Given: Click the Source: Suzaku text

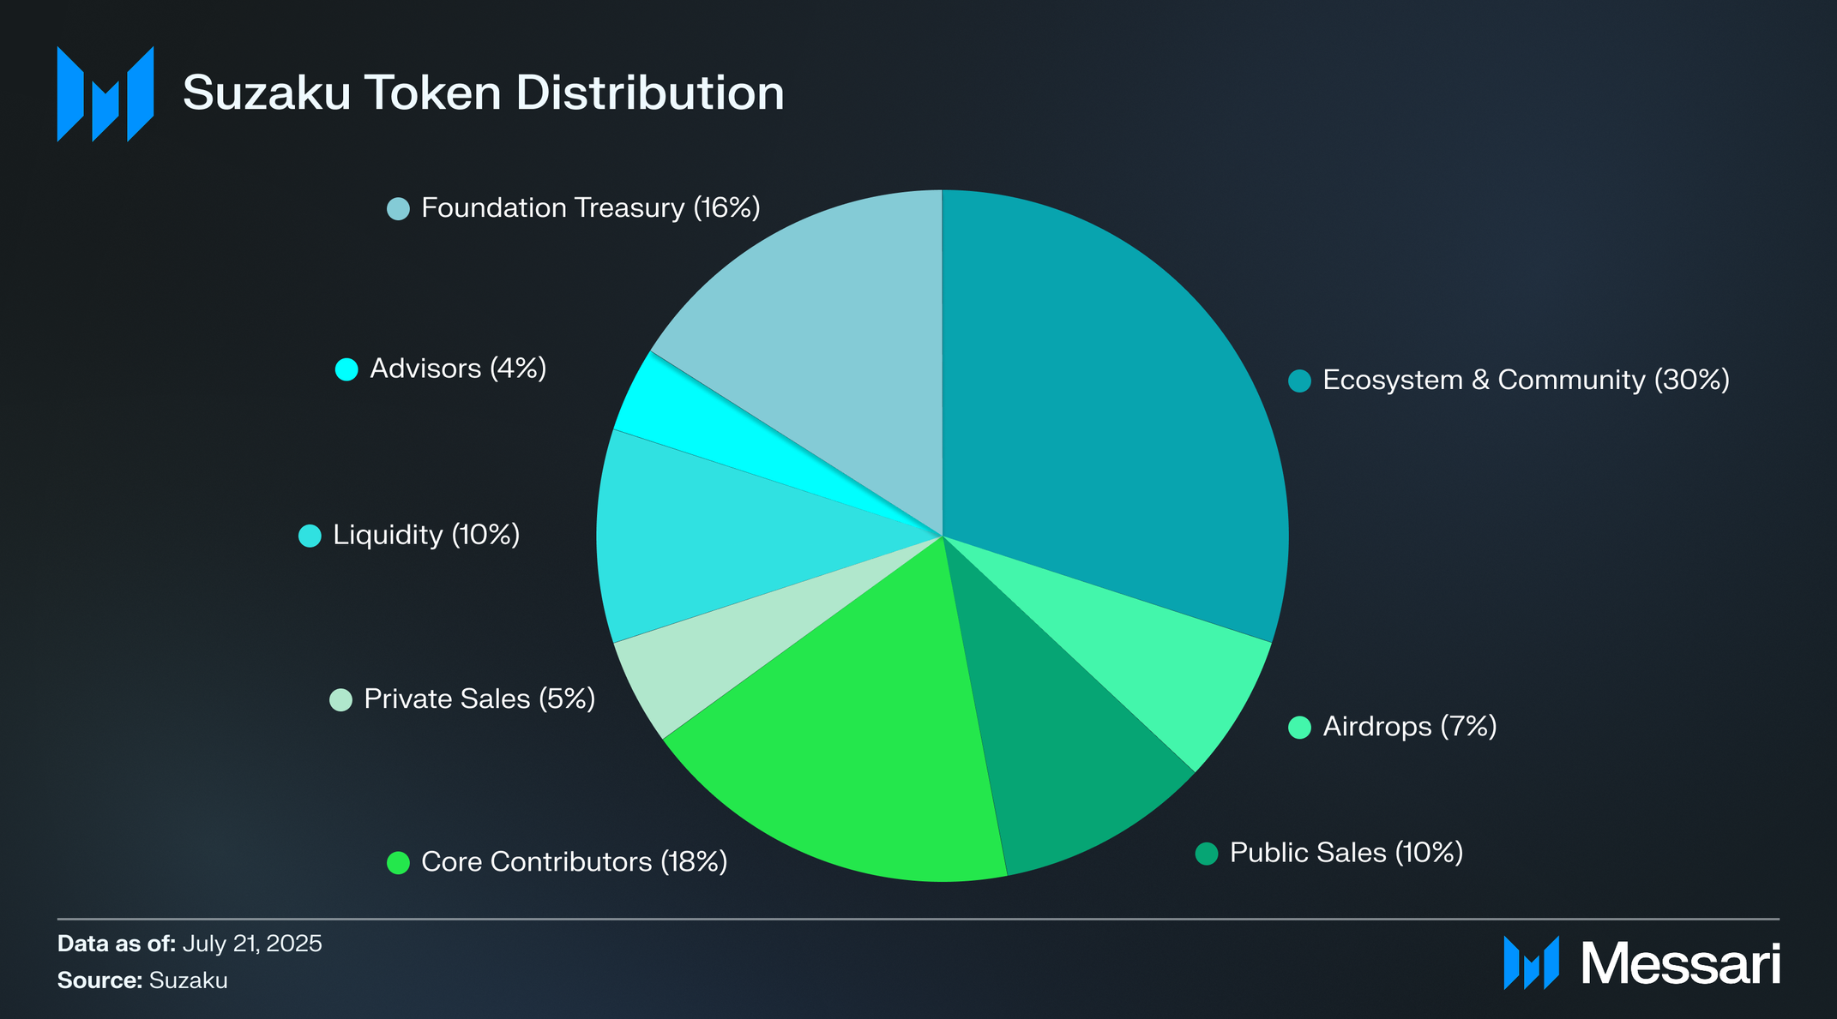Looking at the screenshot, I should [x=142, y=980].
